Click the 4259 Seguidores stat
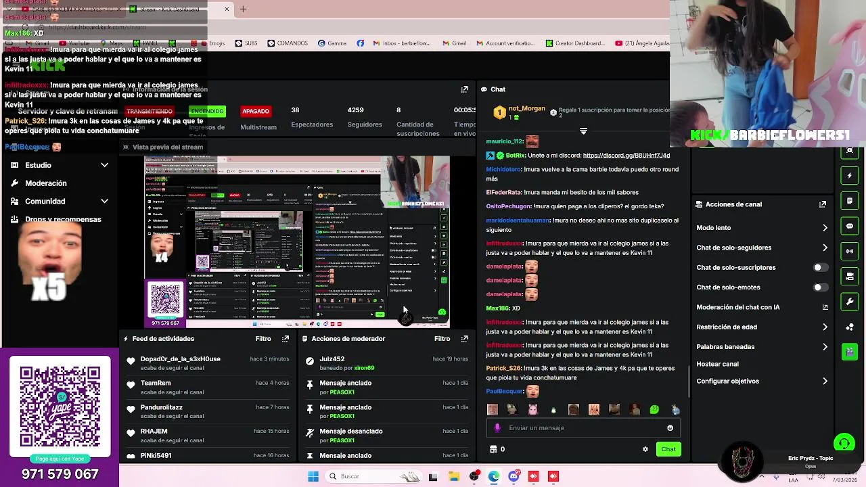The width and height of the screenshot is (866, 487). (x=365, y=117)
